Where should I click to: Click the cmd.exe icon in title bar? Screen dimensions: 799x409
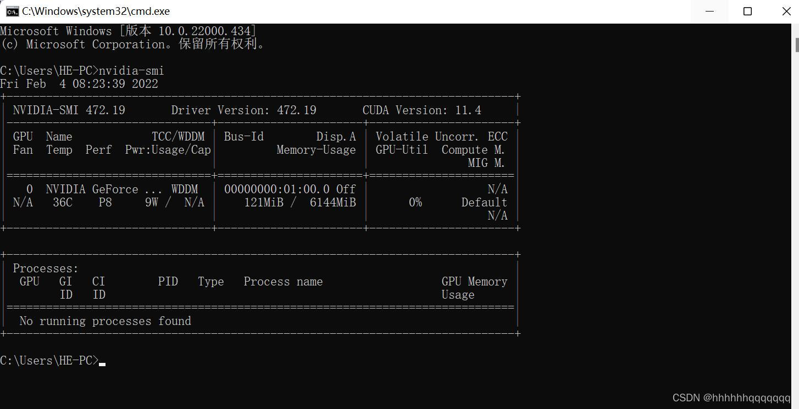tap(12, 11)
